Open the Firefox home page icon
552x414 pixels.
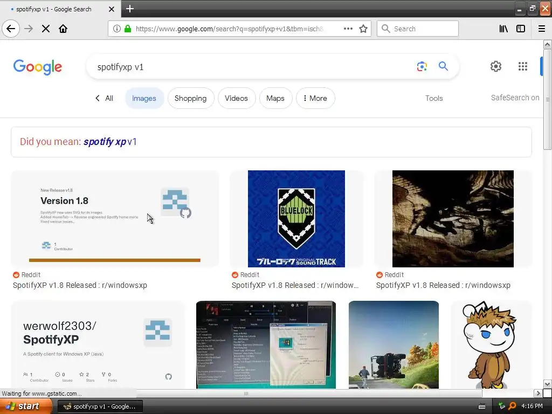click(63, 29)
